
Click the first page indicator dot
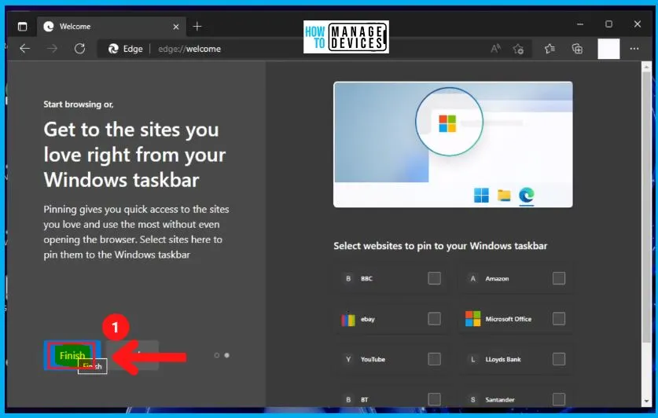click(x=216, y=355)
